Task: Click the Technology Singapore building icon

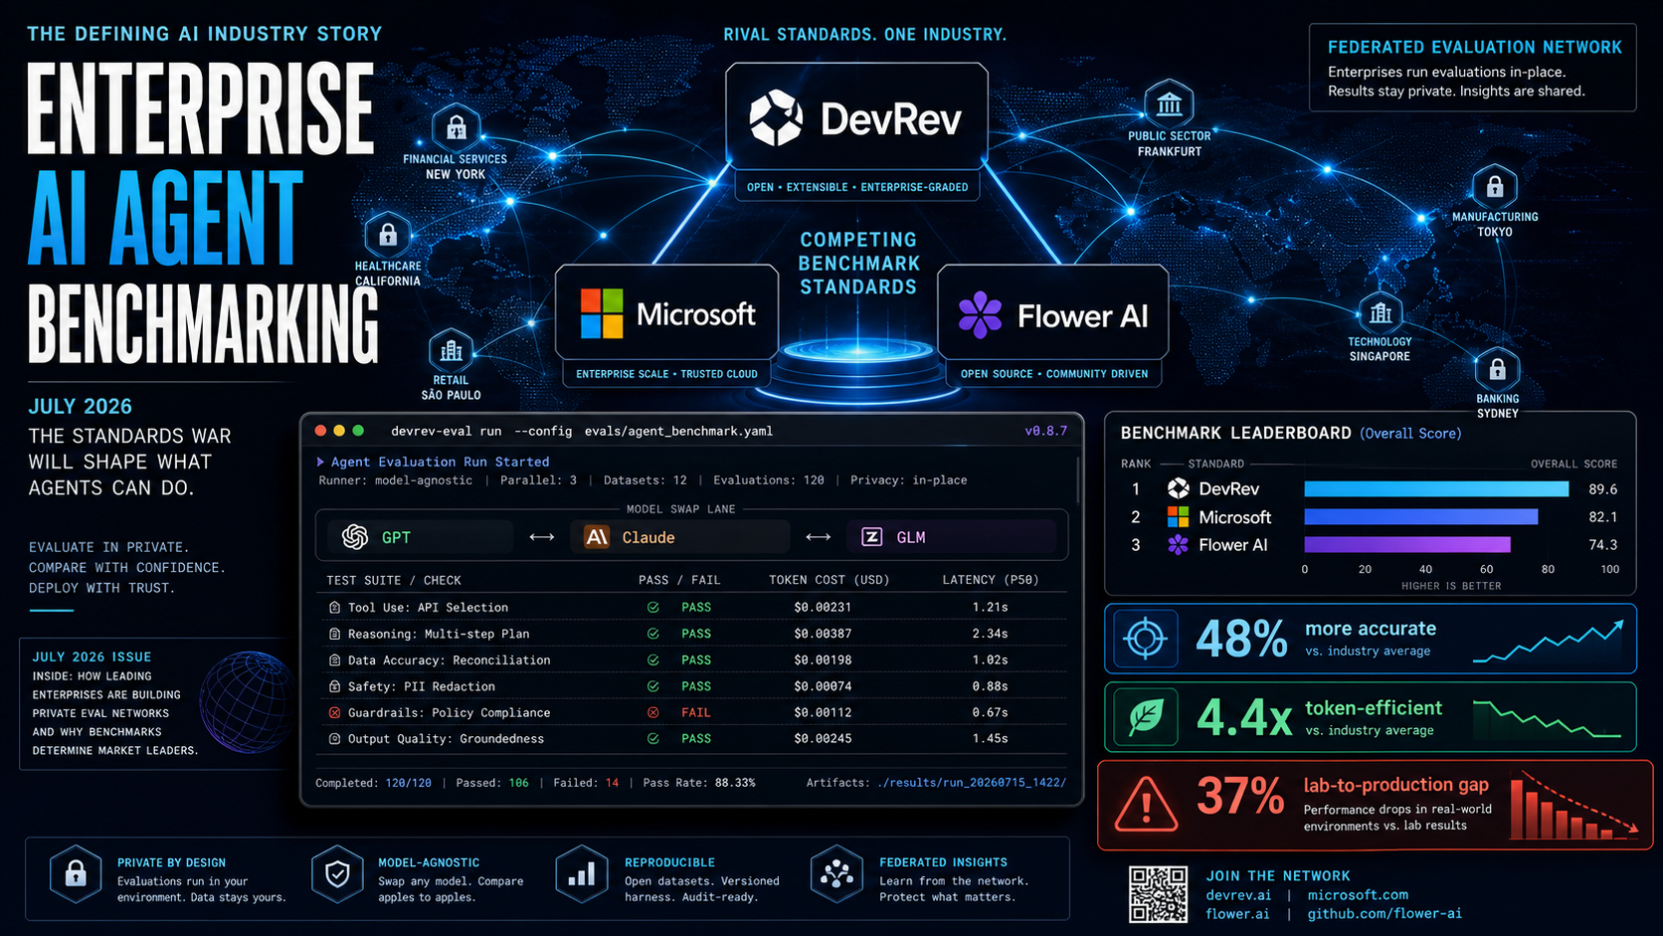Action: pos(1381,313)
